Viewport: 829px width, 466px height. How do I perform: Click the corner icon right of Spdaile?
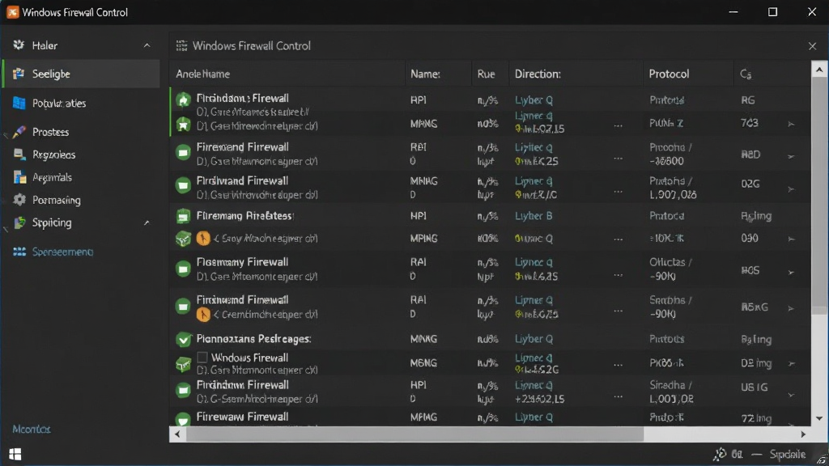[821, 460]
